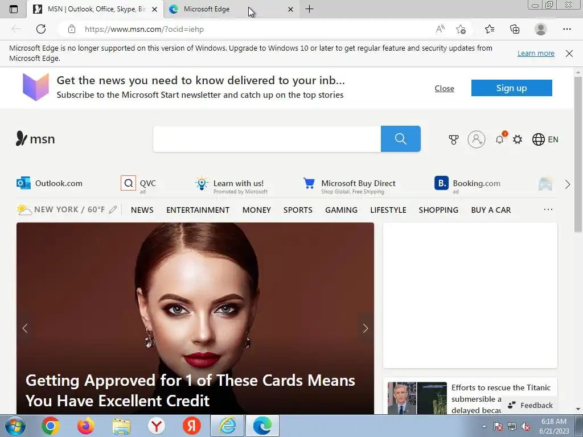Activate Read aloud icon in address bar
Image resolution: width=583 pixels, height=437 pixels.
tap(440, 29)
